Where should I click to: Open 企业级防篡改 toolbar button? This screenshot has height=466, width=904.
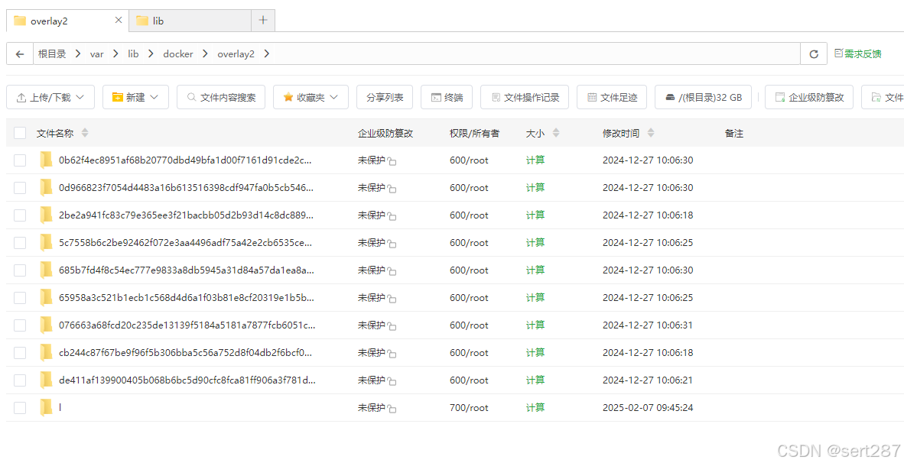pos(809,97)
